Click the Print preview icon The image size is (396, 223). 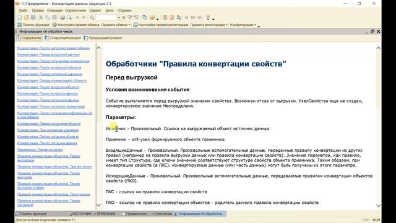(x=69, y=17)
